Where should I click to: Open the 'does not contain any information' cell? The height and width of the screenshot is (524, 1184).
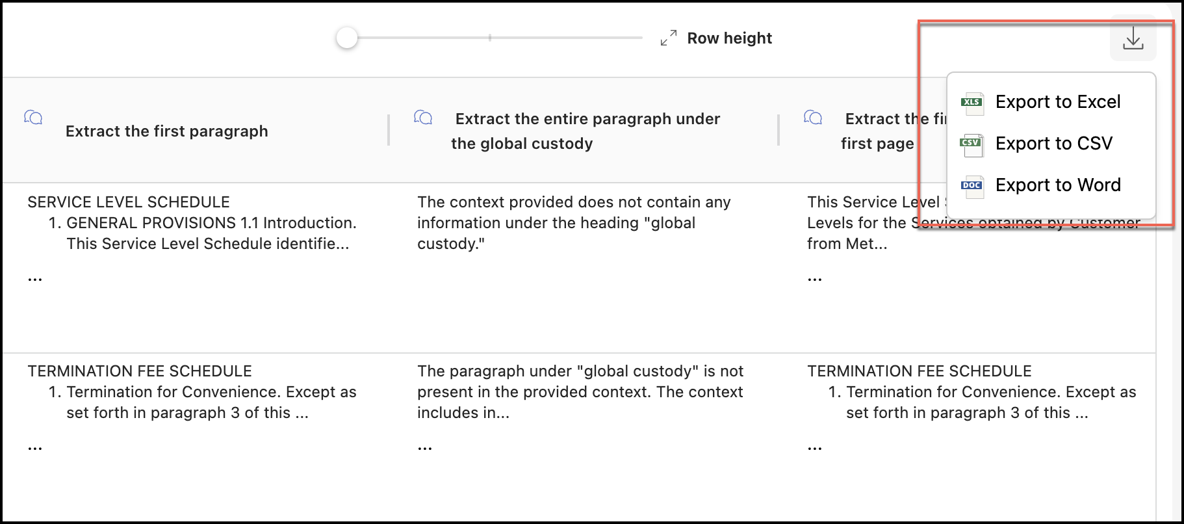(574, 223)
